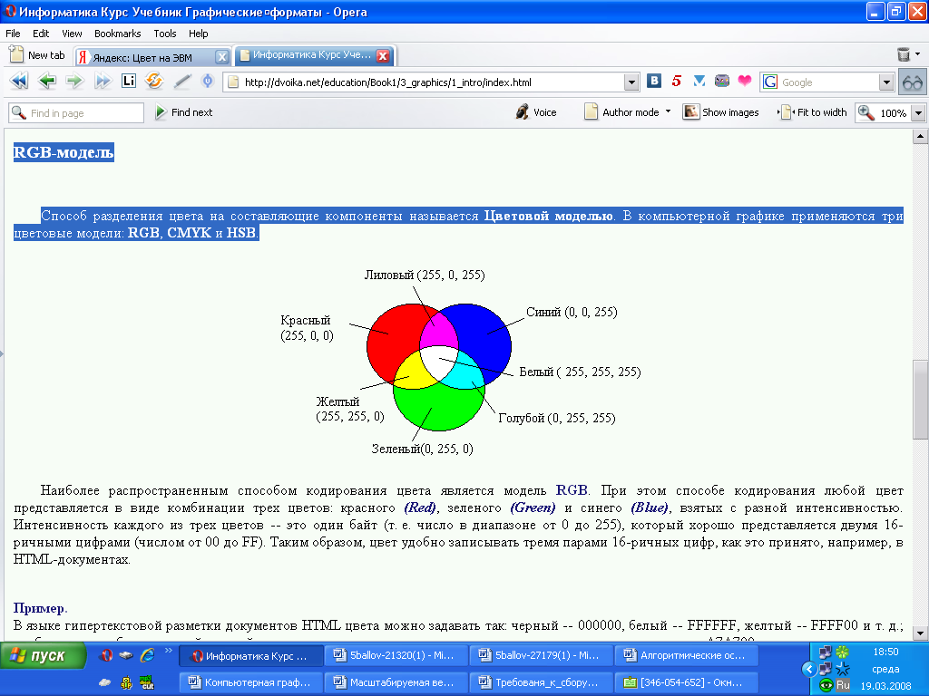
Task: Open the Help menu
Action: (199, 34)
